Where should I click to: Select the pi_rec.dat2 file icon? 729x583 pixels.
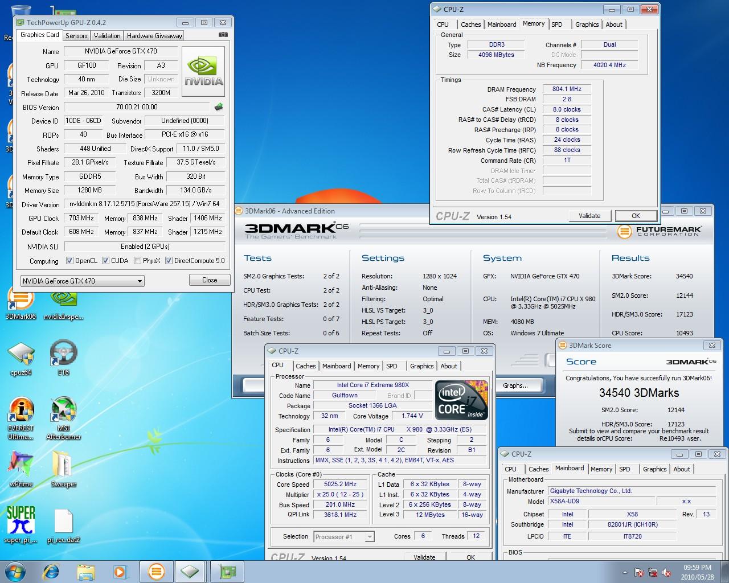coord(63,525)
